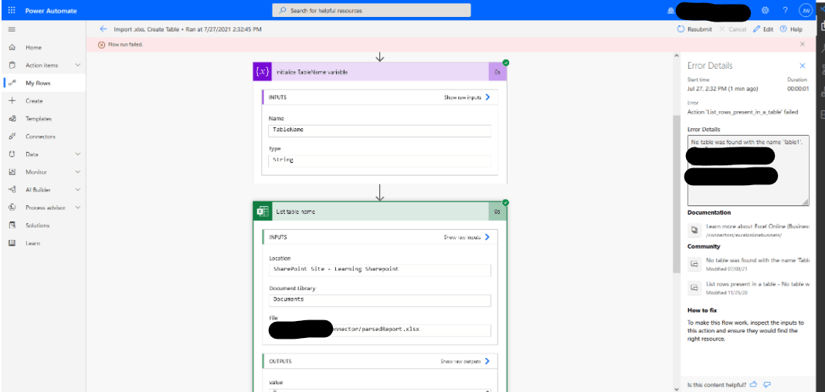Click the Help button in toolbar

coord(791,29)
